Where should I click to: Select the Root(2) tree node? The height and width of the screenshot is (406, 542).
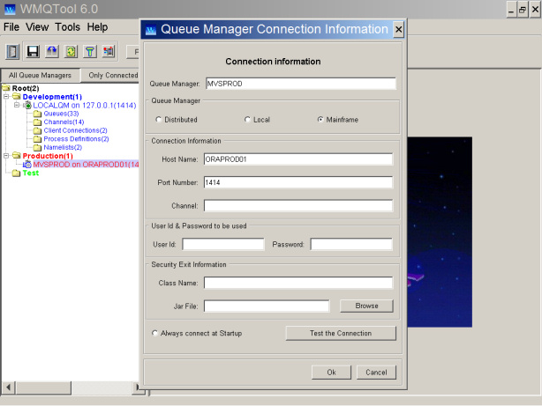click(x=26, y=88)
